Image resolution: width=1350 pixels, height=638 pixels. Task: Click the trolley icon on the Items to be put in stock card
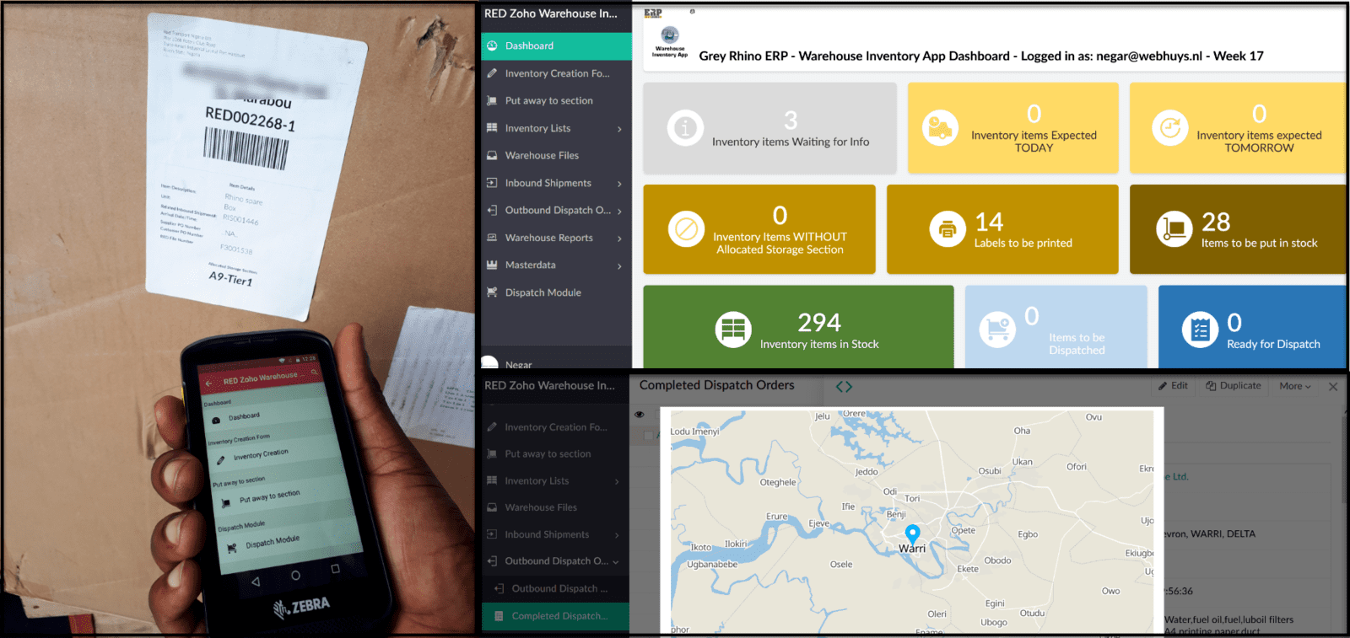tap(1174, 229)
